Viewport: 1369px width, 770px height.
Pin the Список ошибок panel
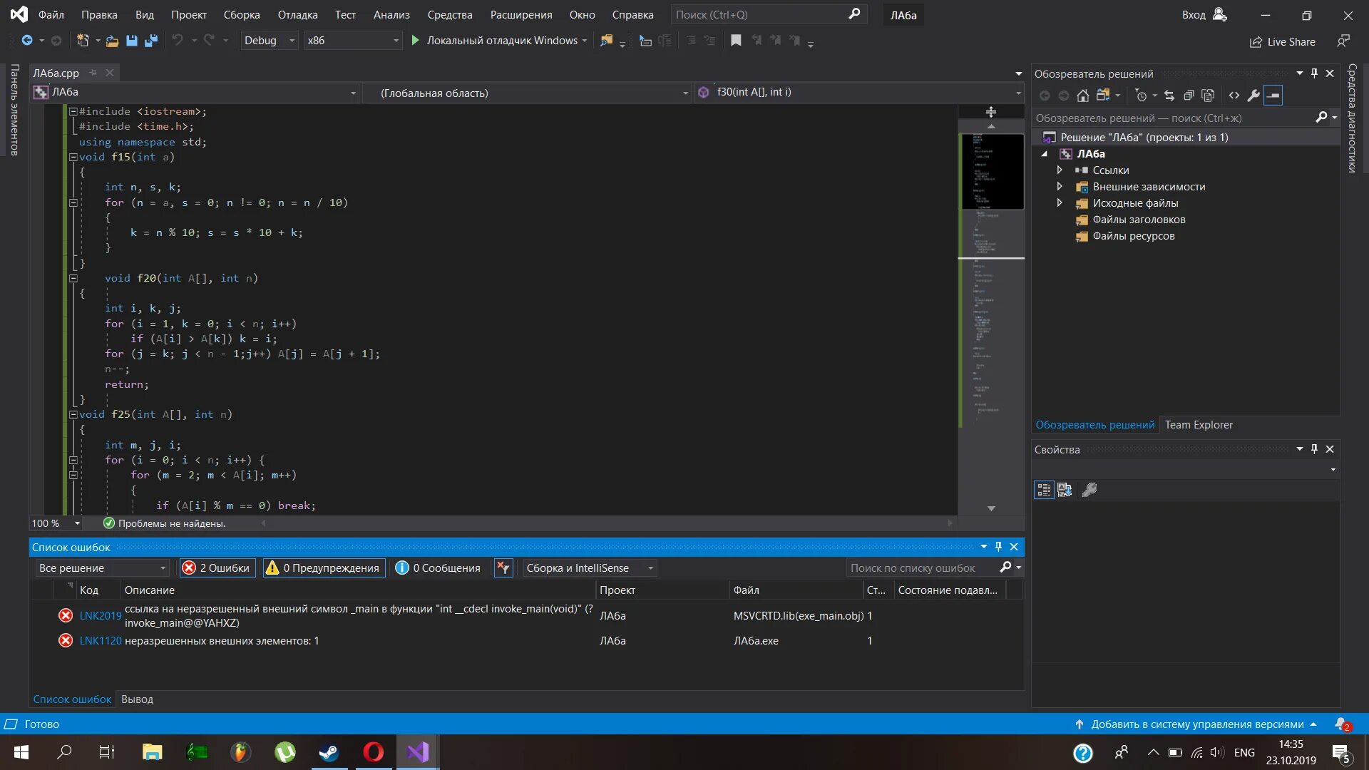pos(998,547)
